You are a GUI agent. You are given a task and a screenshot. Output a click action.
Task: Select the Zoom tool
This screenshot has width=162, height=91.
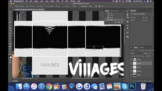click(10, 49)
